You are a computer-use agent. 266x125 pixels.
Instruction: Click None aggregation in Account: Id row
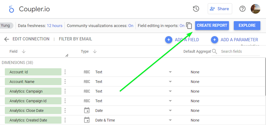point(195,72)
